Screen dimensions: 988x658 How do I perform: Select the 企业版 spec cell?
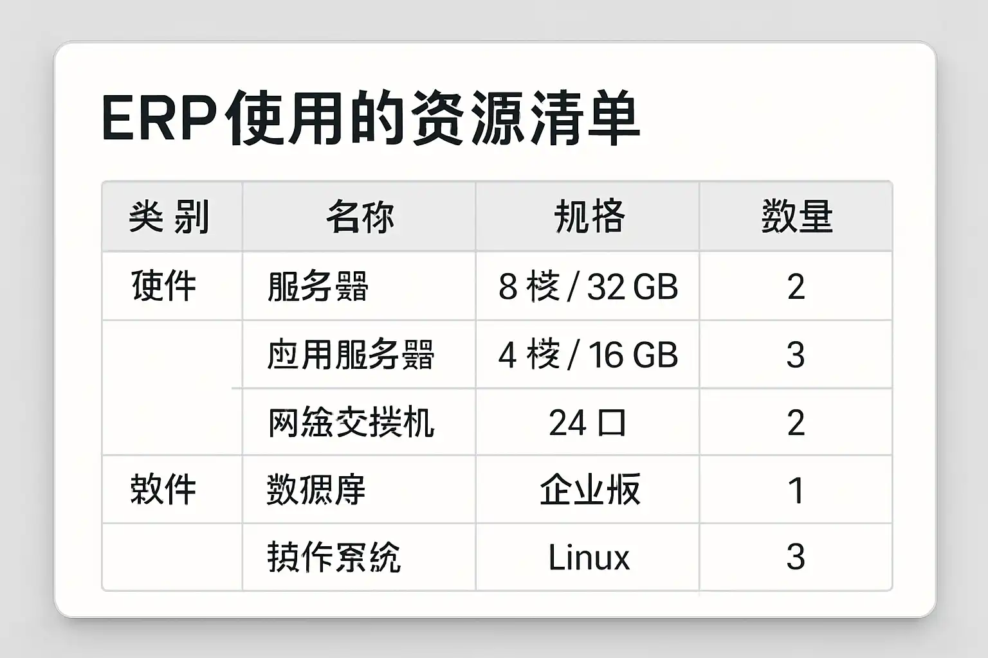point(589,490)
